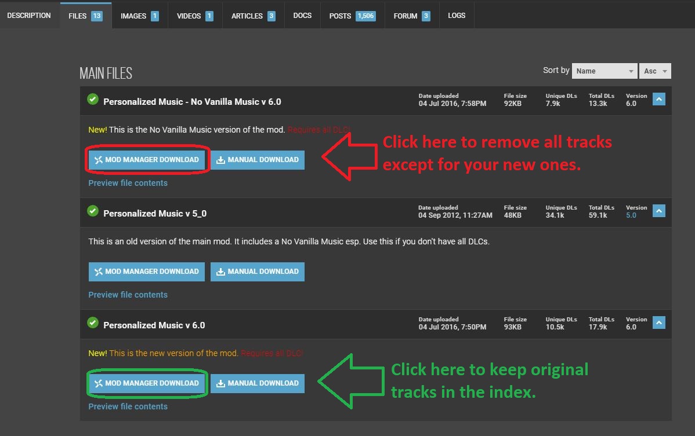Viewport: 695px width, 436px height.
Task: Collapse the Personalized Music v 6.0 file entry
Action: [658, 323]
